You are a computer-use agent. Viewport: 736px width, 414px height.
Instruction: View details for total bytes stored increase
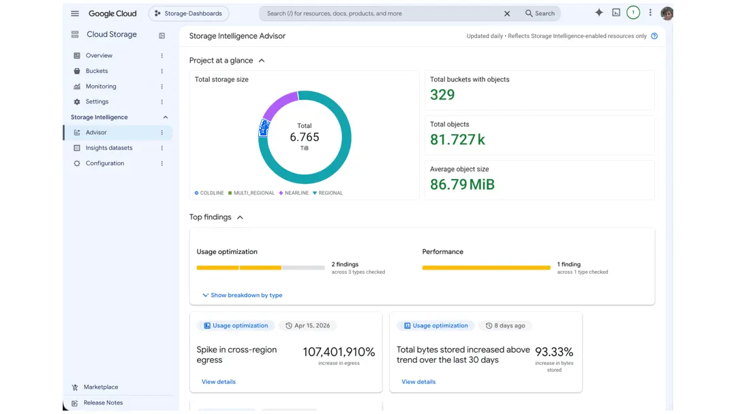point(418,382)
